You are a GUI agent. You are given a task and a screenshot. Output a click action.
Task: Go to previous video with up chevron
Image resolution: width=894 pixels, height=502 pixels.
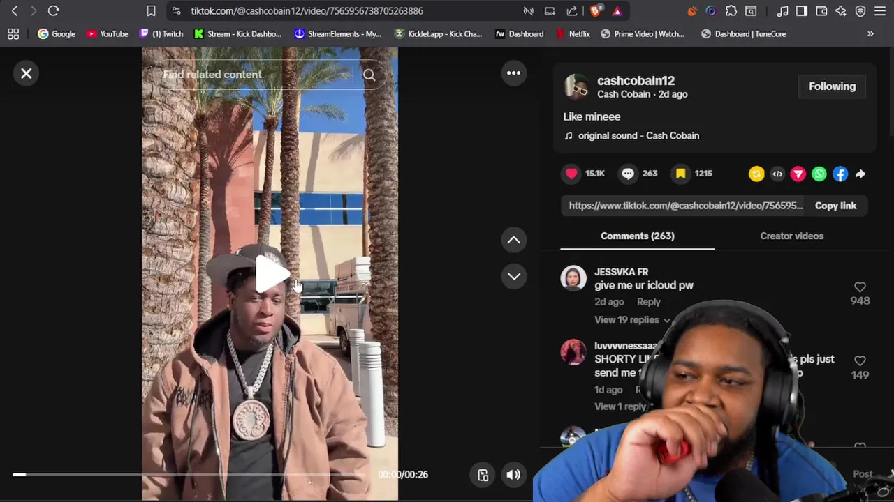513,240
